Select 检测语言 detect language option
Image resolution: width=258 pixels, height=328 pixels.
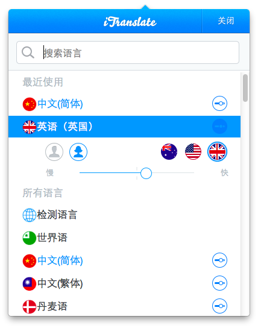coord(124,215)
